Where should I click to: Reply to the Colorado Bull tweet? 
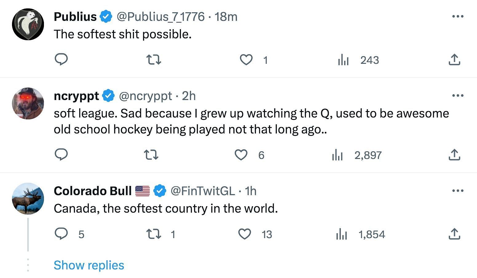pos(61,234)
